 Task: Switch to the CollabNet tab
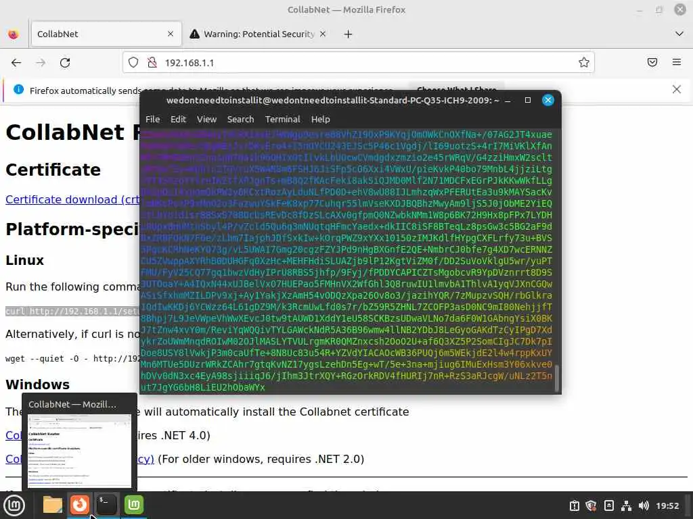[106, 34]
